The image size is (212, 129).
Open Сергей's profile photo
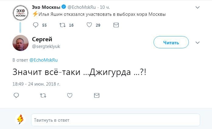[x=20, y=43]
